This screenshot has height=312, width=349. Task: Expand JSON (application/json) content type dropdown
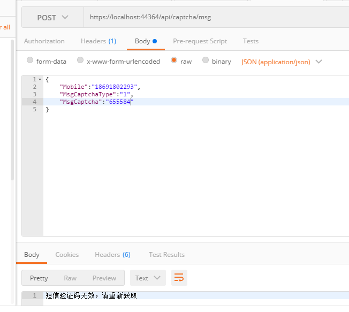point(282,62)
